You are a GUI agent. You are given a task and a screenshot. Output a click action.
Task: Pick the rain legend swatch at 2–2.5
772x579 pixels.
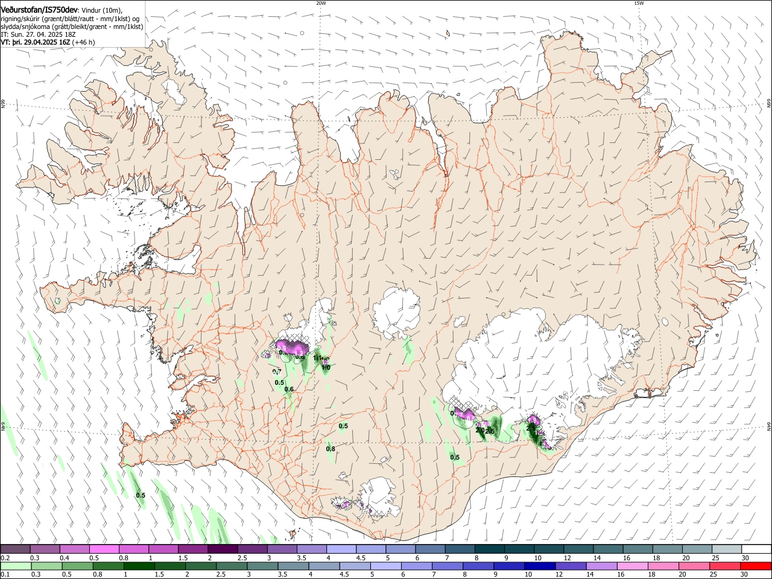(201, 566)
